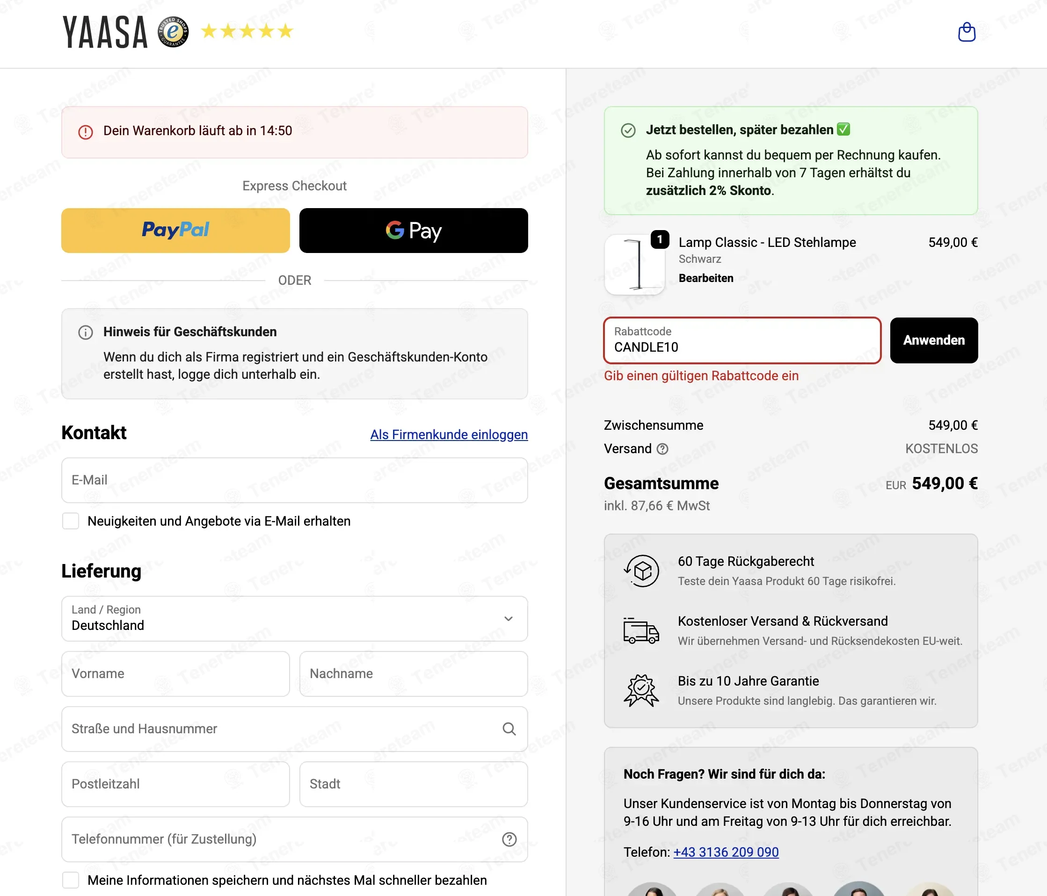Apply discount code with Anwenden button
Image resolution: width=1047 pixels, height=896 pixels.
934,340
